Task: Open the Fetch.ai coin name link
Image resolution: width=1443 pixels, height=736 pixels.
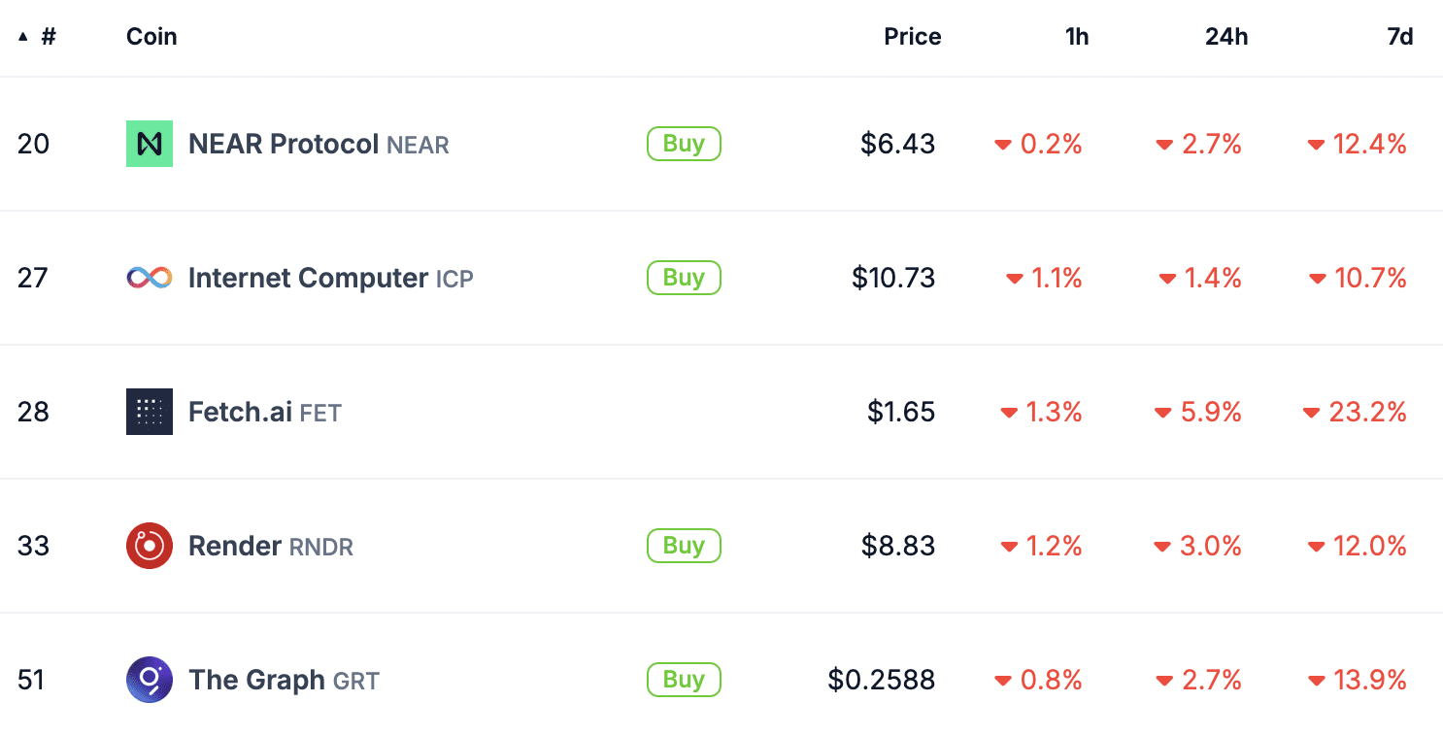Action: [240, 412]
